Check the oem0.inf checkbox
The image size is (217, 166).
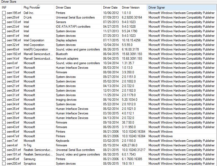pos(4,63)
